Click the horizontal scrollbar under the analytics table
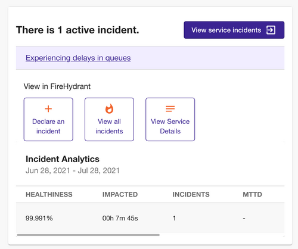Screen dimensions: 298x249 [88, 235]
